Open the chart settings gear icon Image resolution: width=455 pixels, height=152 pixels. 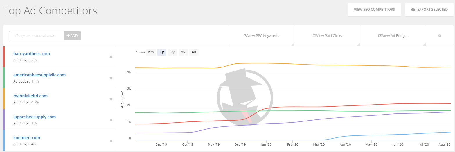pyautogui.click(x=440, y=36)
